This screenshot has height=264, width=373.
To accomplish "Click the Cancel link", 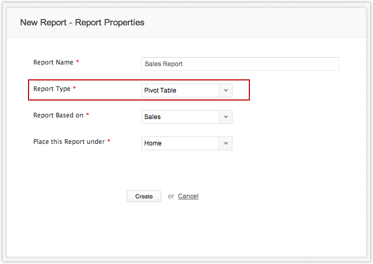I will point(188,196).
